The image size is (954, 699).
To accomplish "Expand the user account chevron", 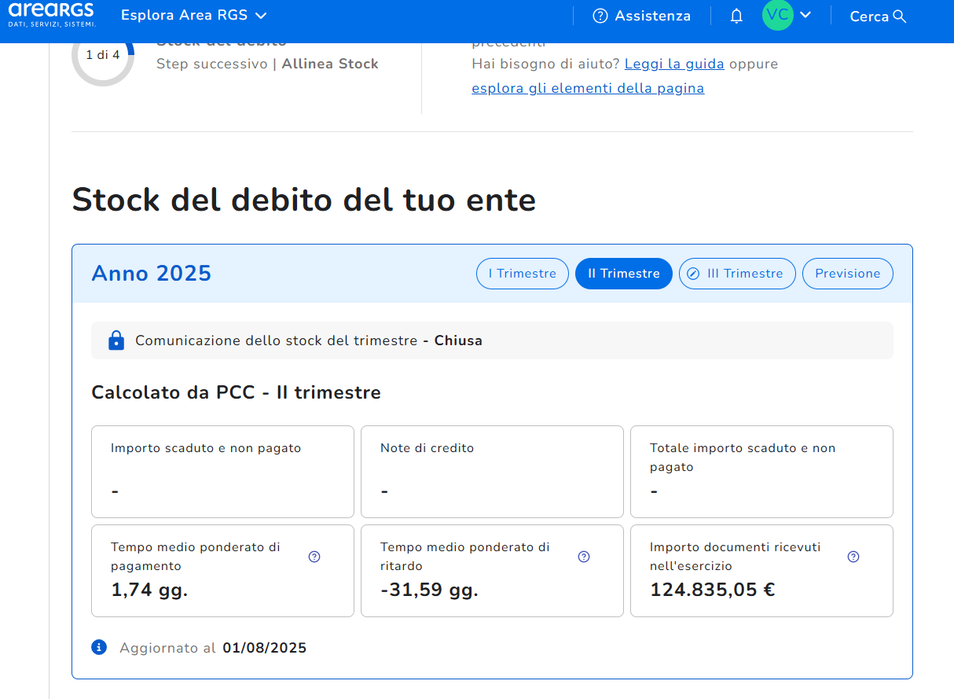I will 805,16.
